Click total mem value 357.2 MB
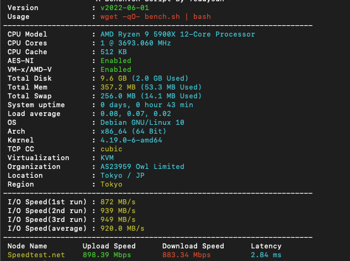Image resolution: width=350 pixels, height=261 pixels. tap(118, 87)
